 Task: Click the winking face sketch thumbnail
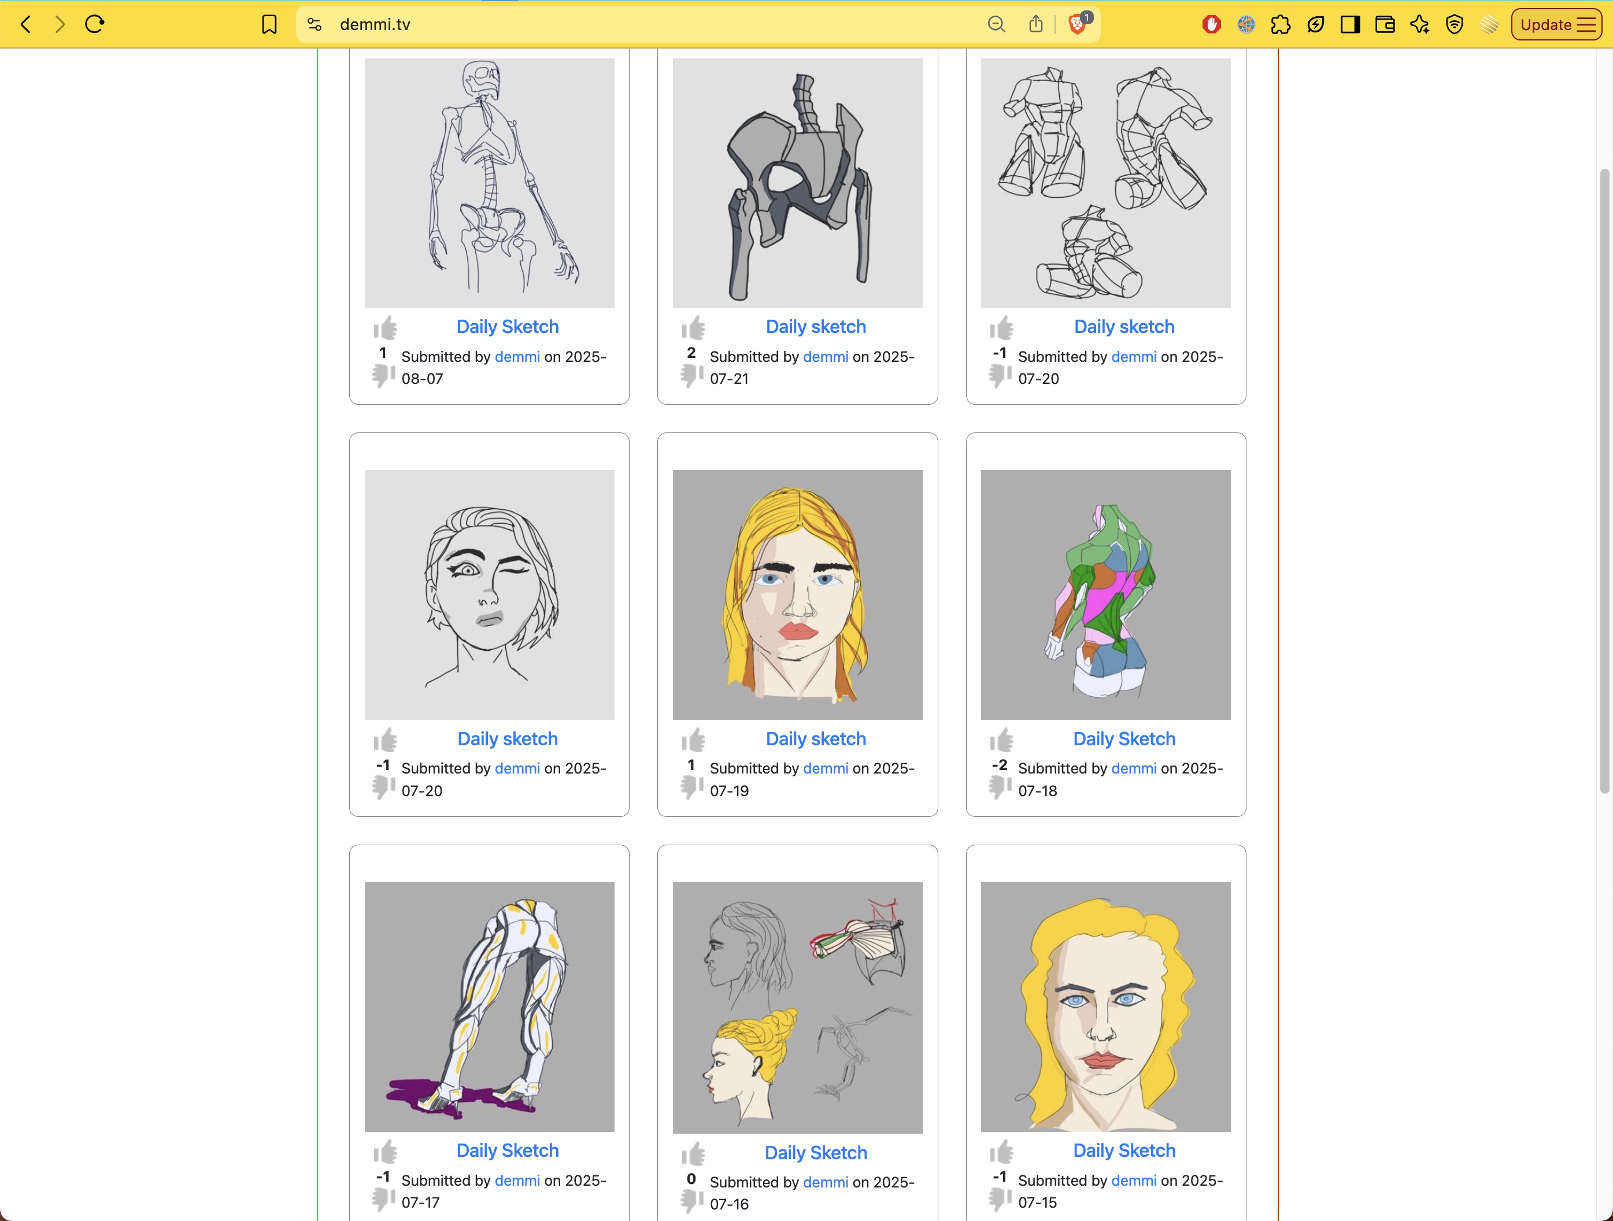(489, 594)
